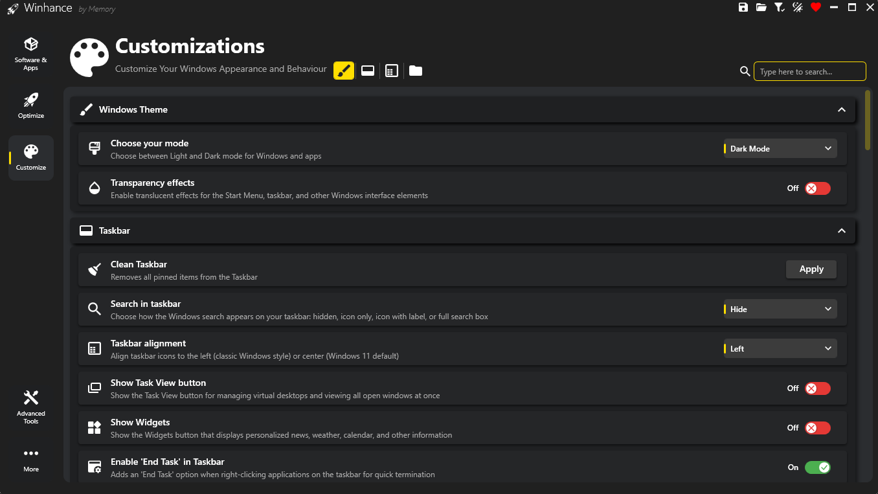878x494 pixels.
Task: Click the red heart donate icon
Action: coord(816,8)
